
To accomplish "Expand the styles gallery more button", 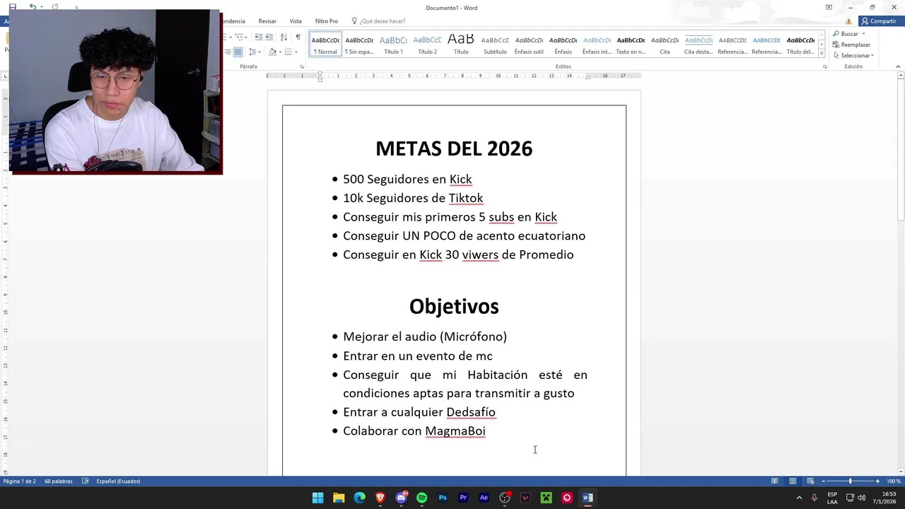I will (x=822, y=54).
